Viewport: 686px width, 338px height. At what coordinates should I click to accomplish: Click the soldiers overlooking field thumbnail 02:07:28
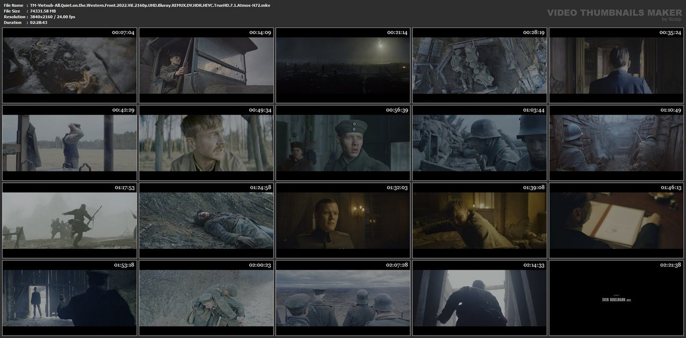[343, 298]
